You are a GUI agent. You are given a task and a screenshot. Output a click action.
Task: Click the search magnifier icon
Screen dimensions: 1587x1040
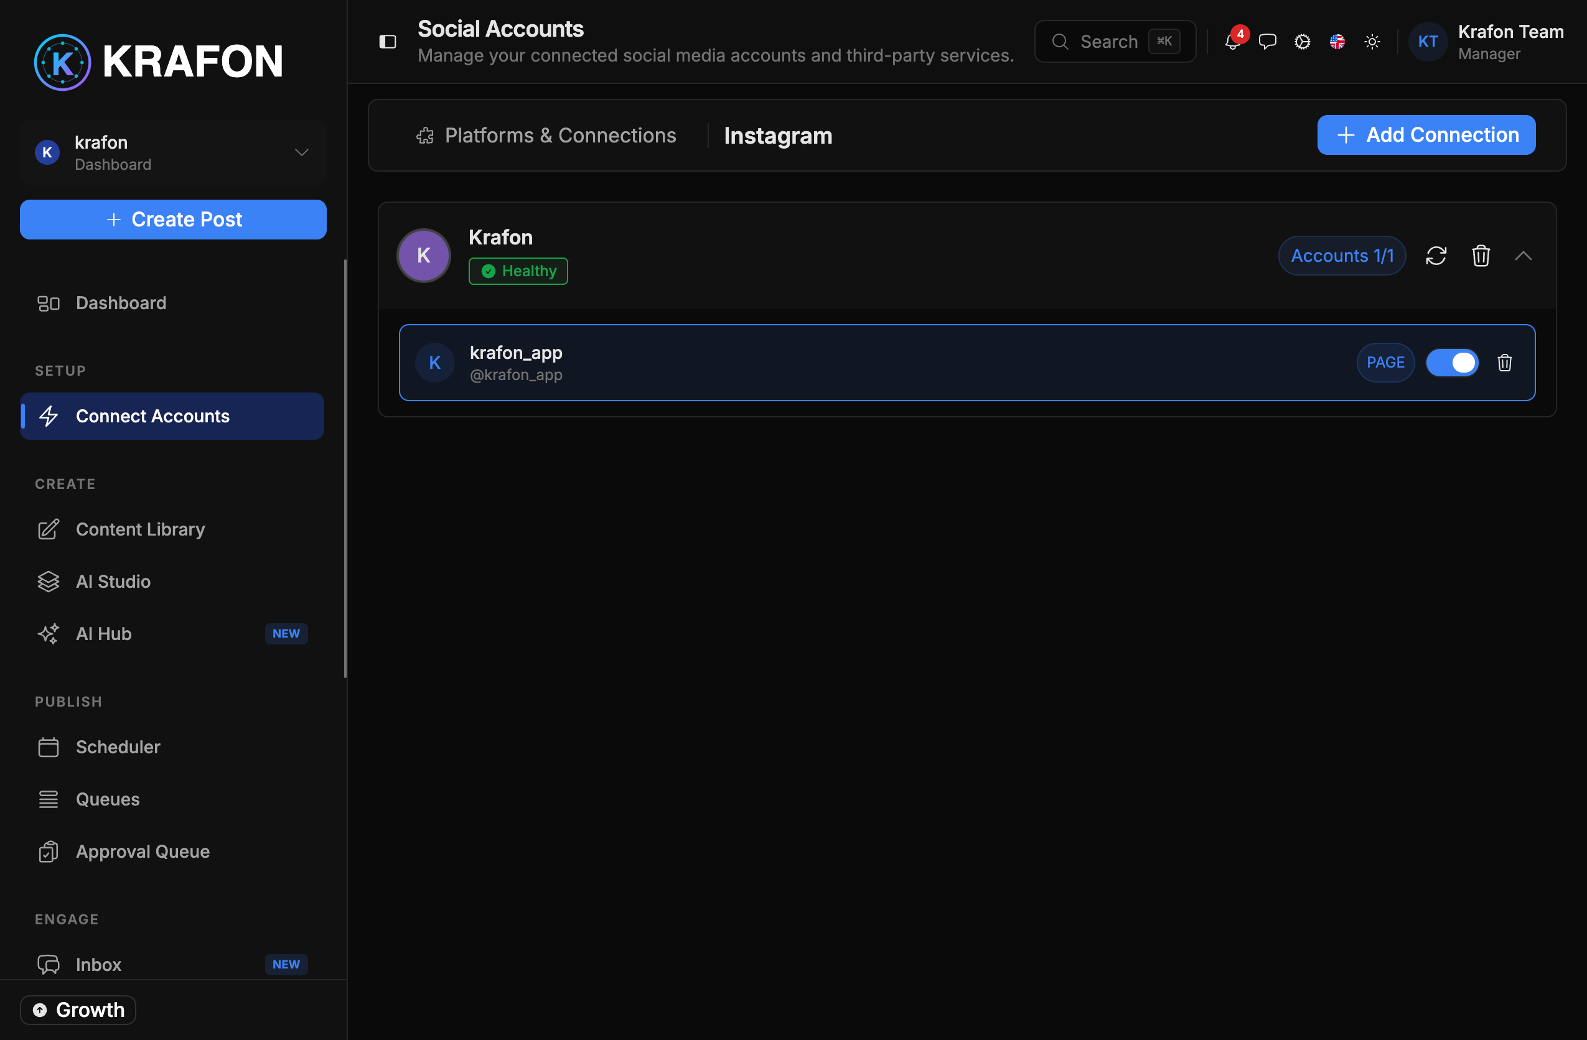coord(1059,41)
